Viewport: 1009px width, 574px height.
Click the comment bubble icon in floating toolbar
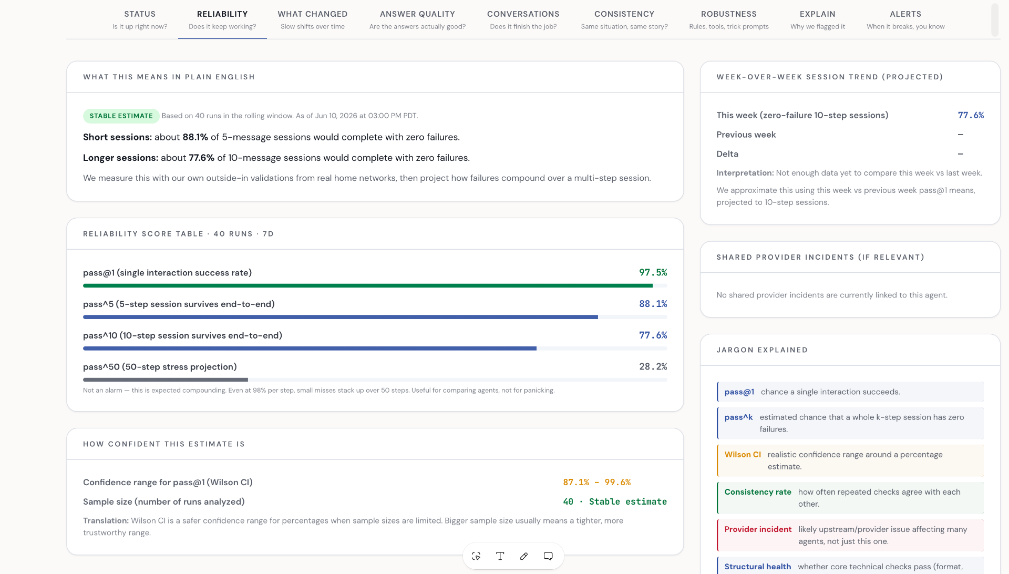click(548, 556)
